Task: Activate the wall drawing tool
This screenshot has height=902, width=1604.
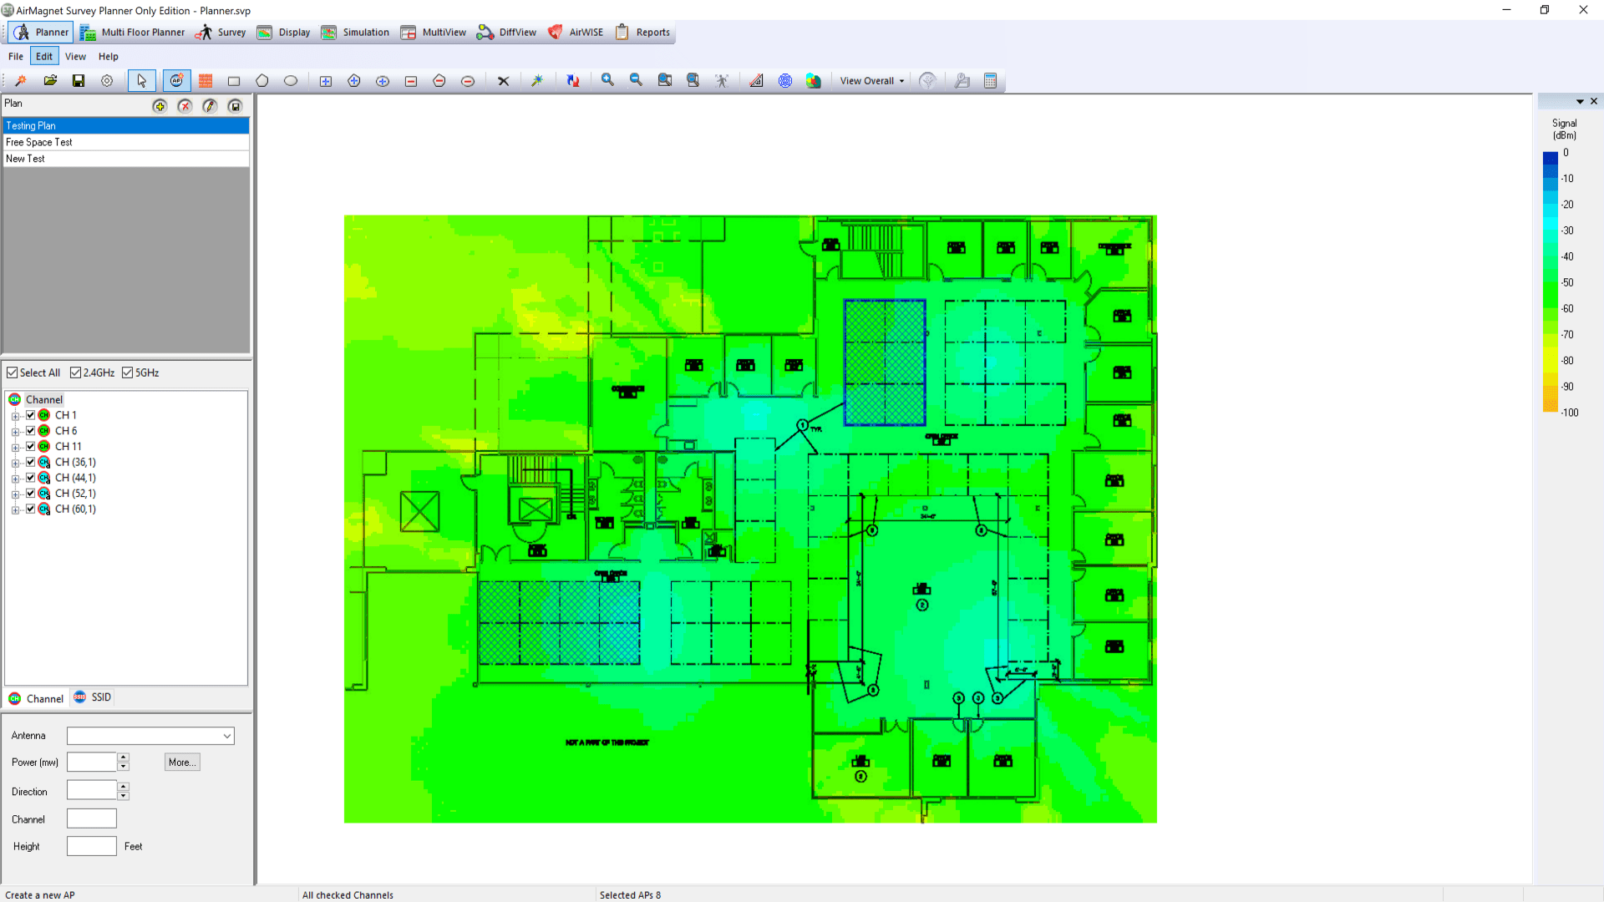Action: pyautogui.click(x=206, y=80)
